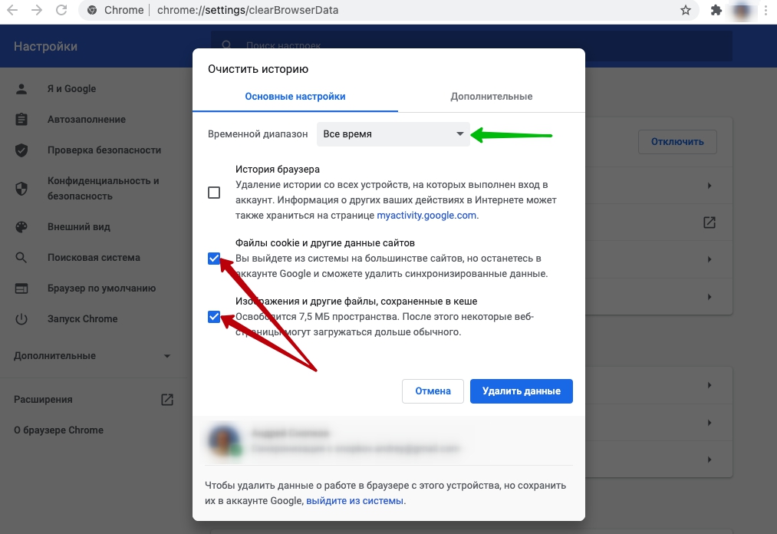Click Удалить данные button
The image size is (777, 534).
(522, 391)
